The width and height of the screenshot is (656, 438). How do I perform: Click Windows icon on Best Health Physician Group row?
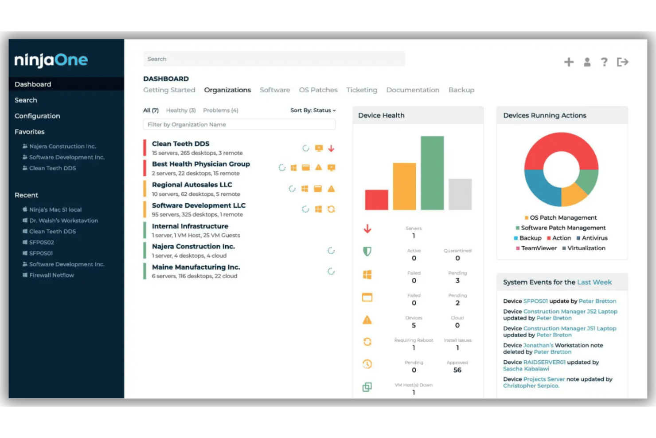pyautogui.click(x=293, y=168)
